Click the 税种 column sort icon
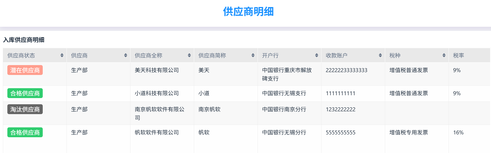 (444, 56)
